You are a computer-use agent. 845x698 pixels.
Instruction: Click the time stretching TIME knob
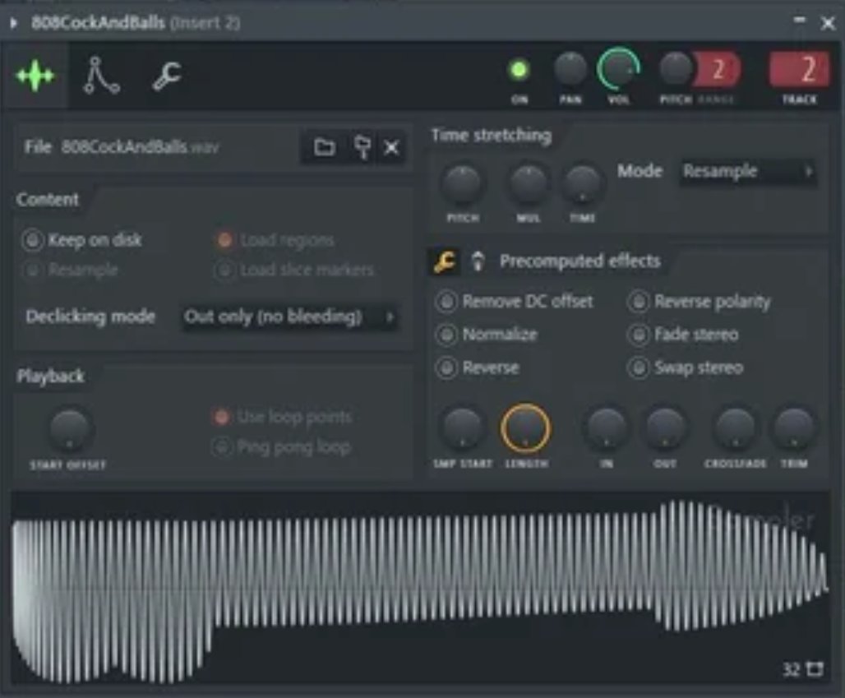583,183
